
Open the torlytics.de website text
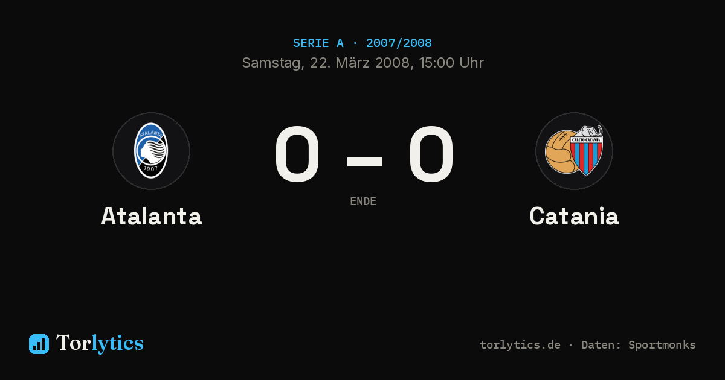pos(520,345)
